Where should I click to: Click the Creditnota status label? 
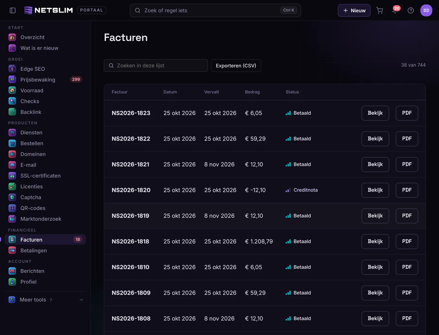[305, 190]
